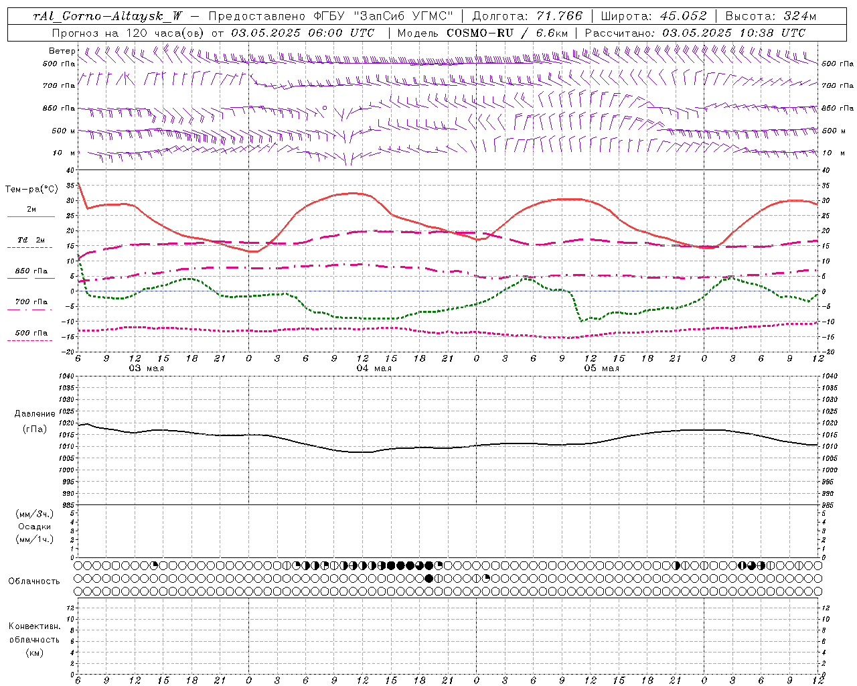Click the (мм/3ч.) precipitation unit label

click(35, 514)
